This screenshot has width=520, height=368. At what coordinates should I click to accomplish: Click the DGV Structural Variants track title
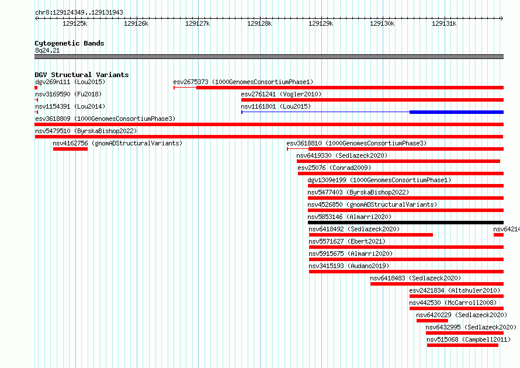click(82, 75)
